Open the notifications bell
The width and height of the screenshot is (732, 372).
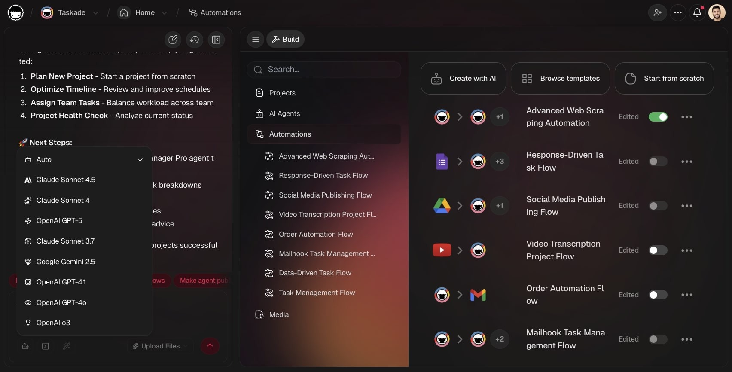click(697, 12)
